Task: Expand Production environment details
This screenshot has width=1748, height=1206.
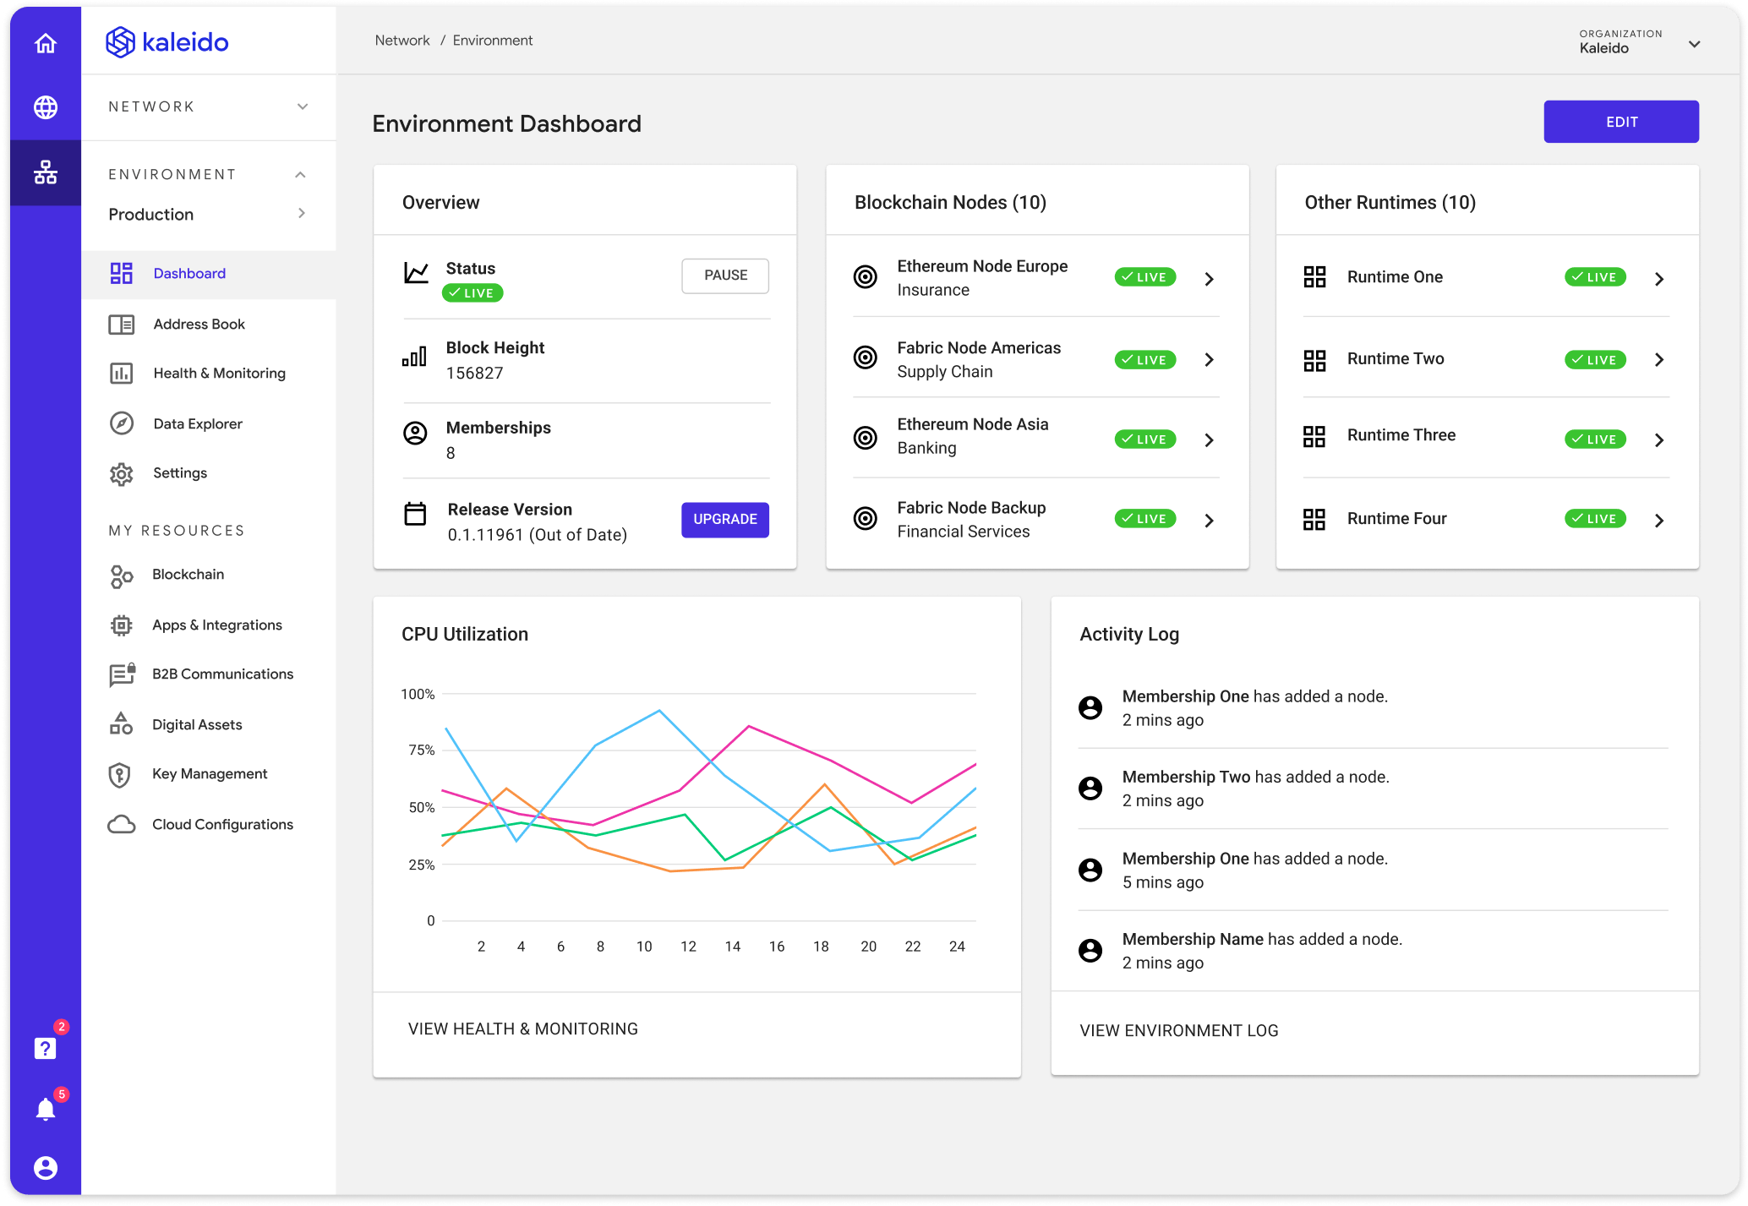Action: coord(301,214)
